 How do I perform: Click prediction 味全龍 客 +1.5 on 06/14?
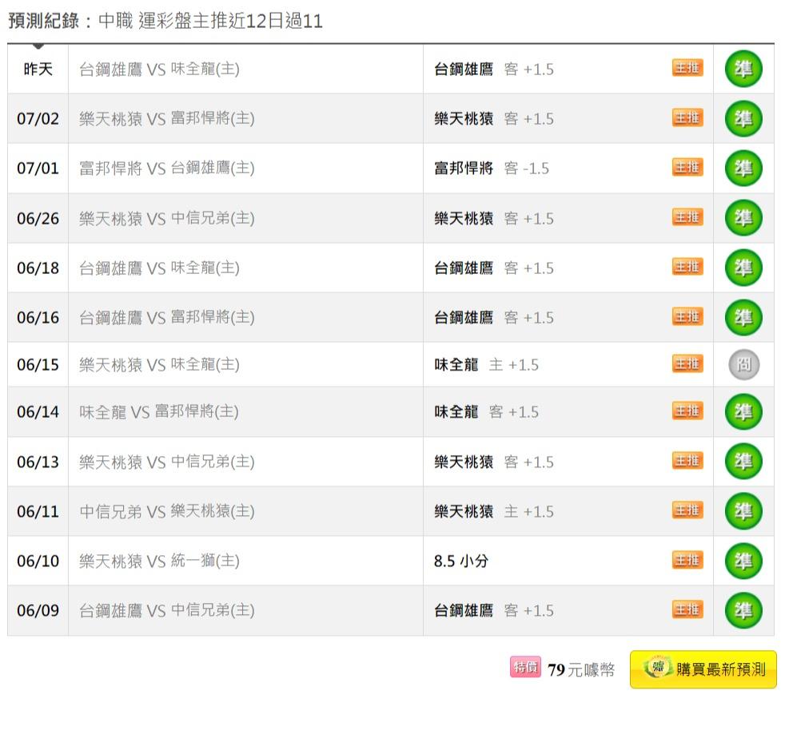486,412
